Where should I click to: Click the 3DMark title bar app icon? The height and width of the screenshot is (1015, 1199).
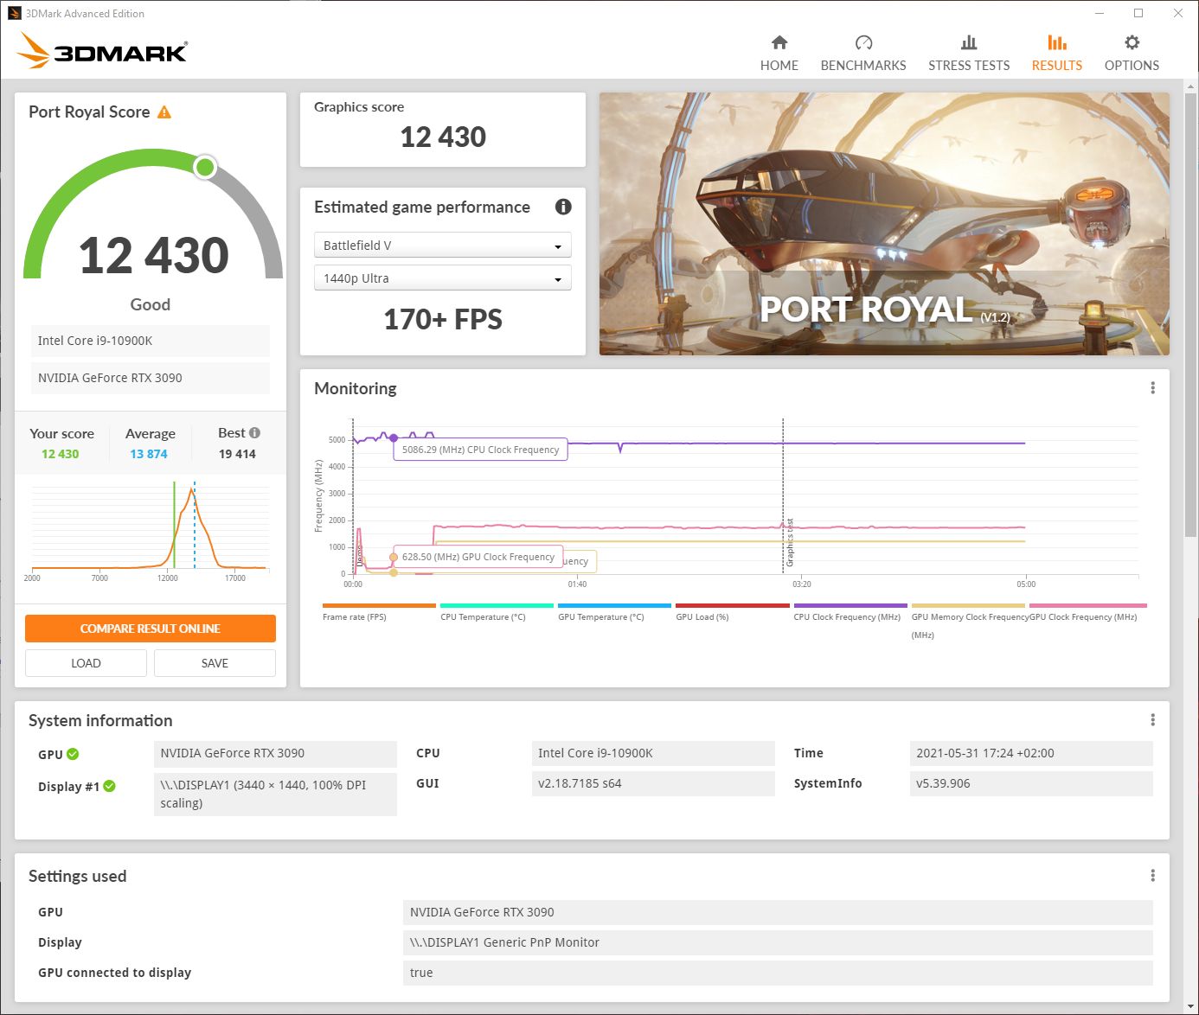(x=14, y=13)
